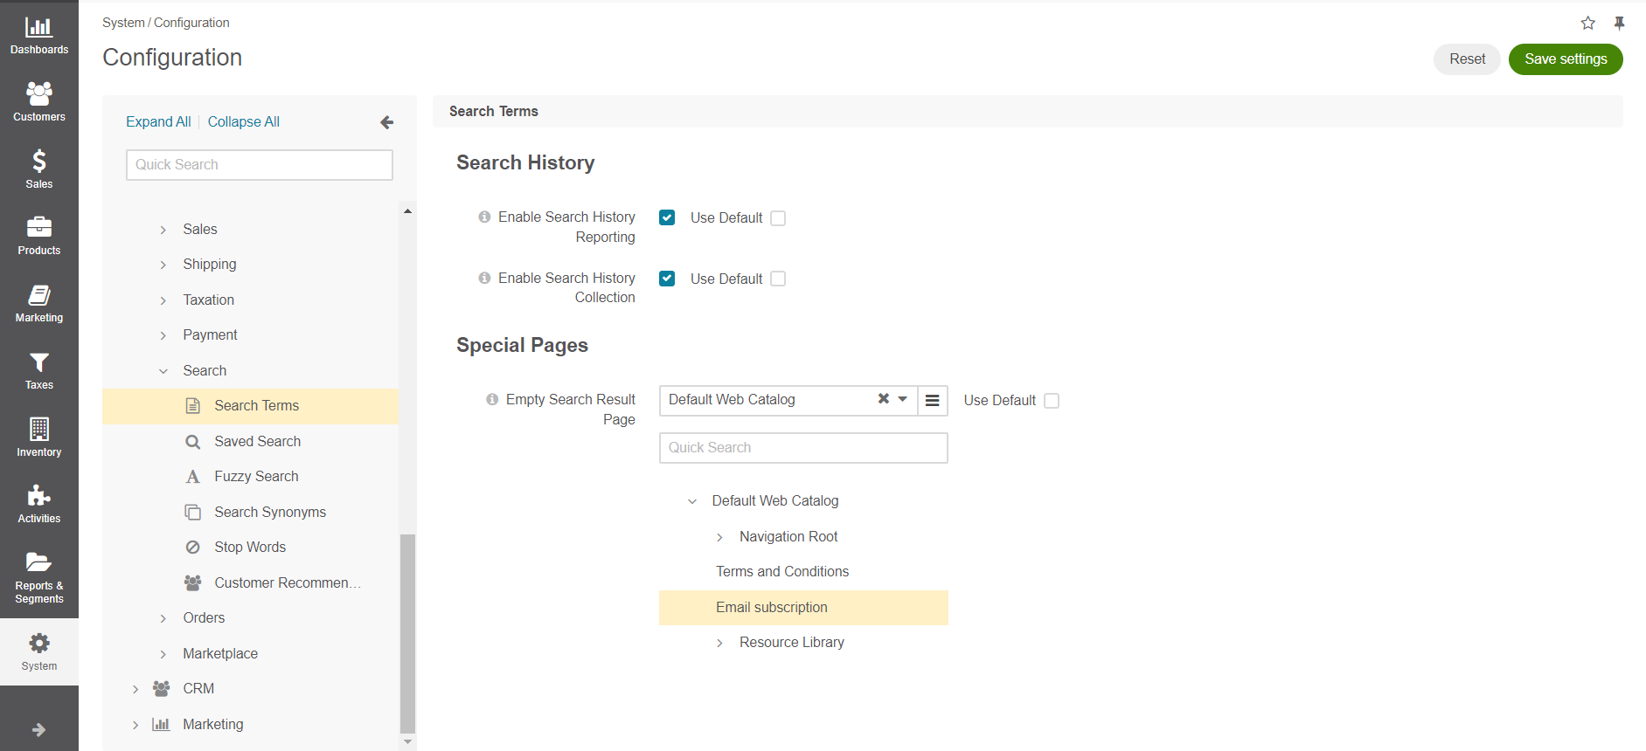Click the Reset button
The width and height of the screenshot is (1646, 751).
(1467, 59)
